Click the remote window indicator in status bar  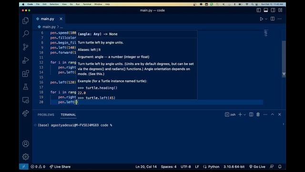[24, 167]
